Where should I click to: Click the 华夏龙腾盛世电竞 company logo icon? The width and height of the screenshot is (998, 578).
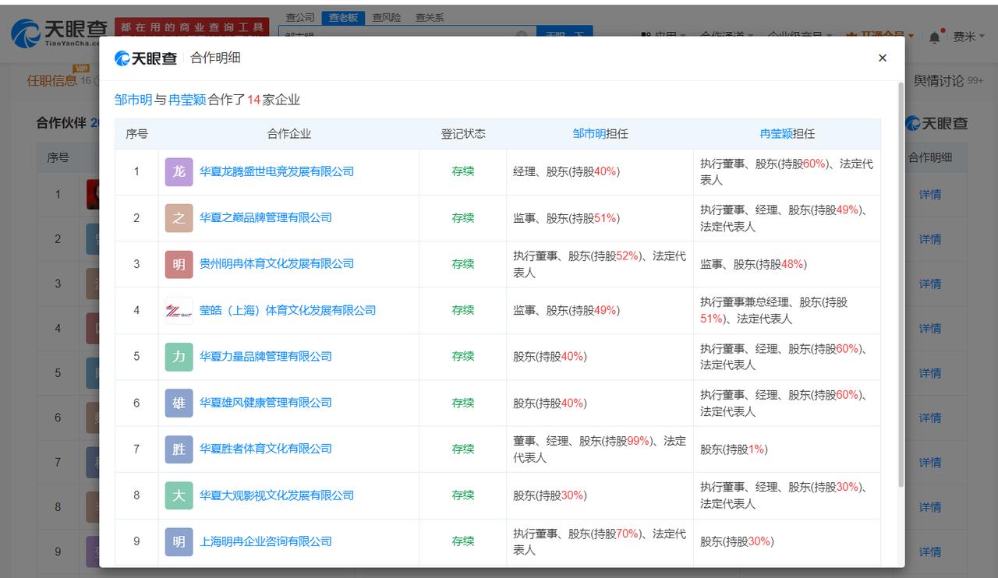click(179, 171)
